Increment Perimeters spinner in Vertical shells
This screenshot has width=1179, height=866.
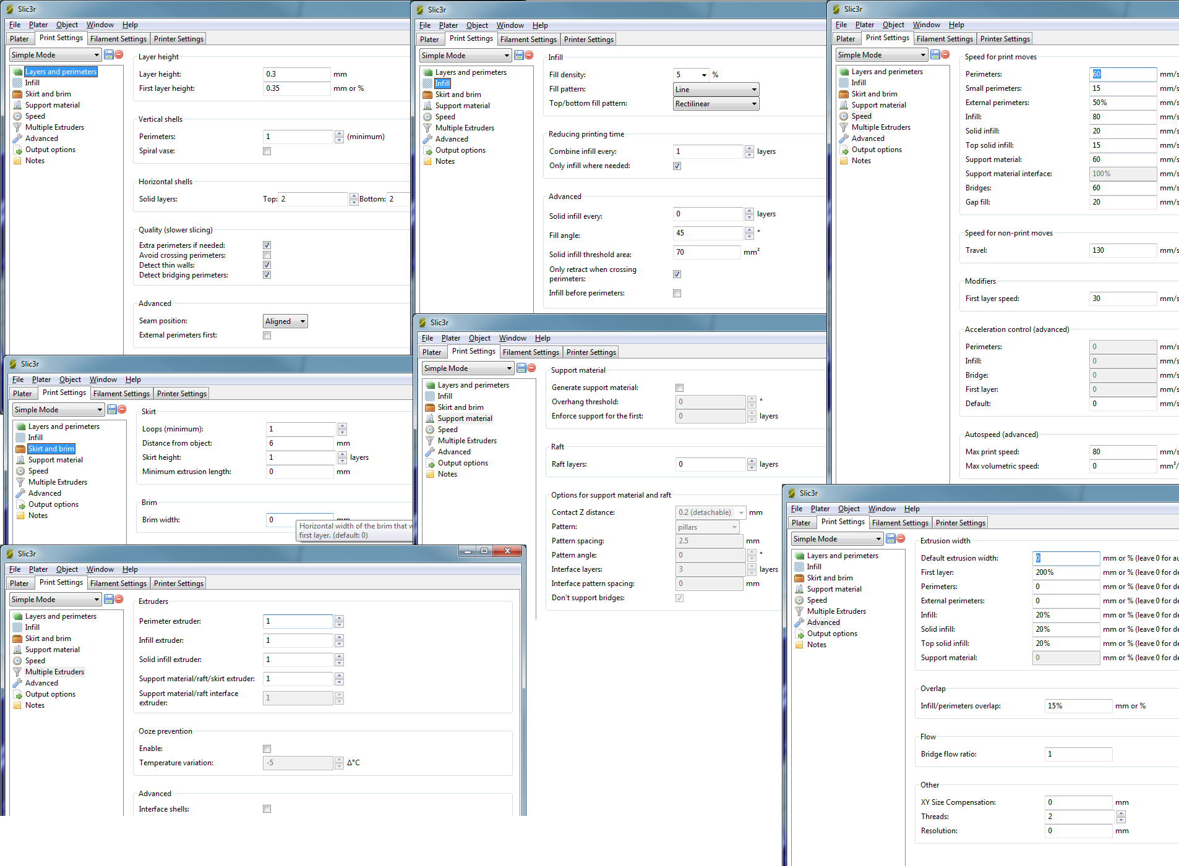click(339, 134)
